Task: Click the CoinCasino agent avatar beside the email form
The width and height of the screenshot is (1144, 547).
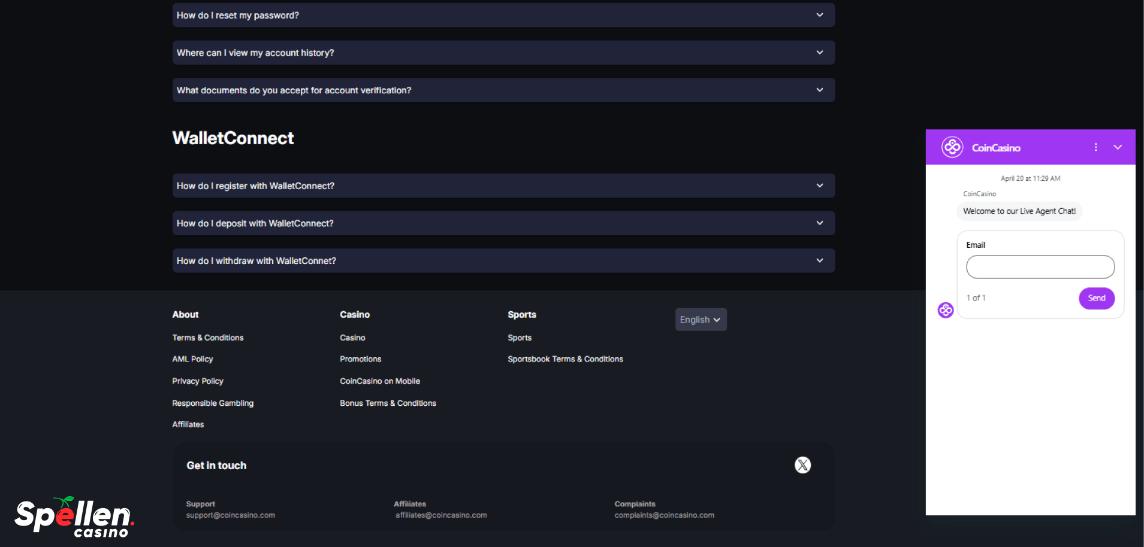Action: click(x=946, y=310)
